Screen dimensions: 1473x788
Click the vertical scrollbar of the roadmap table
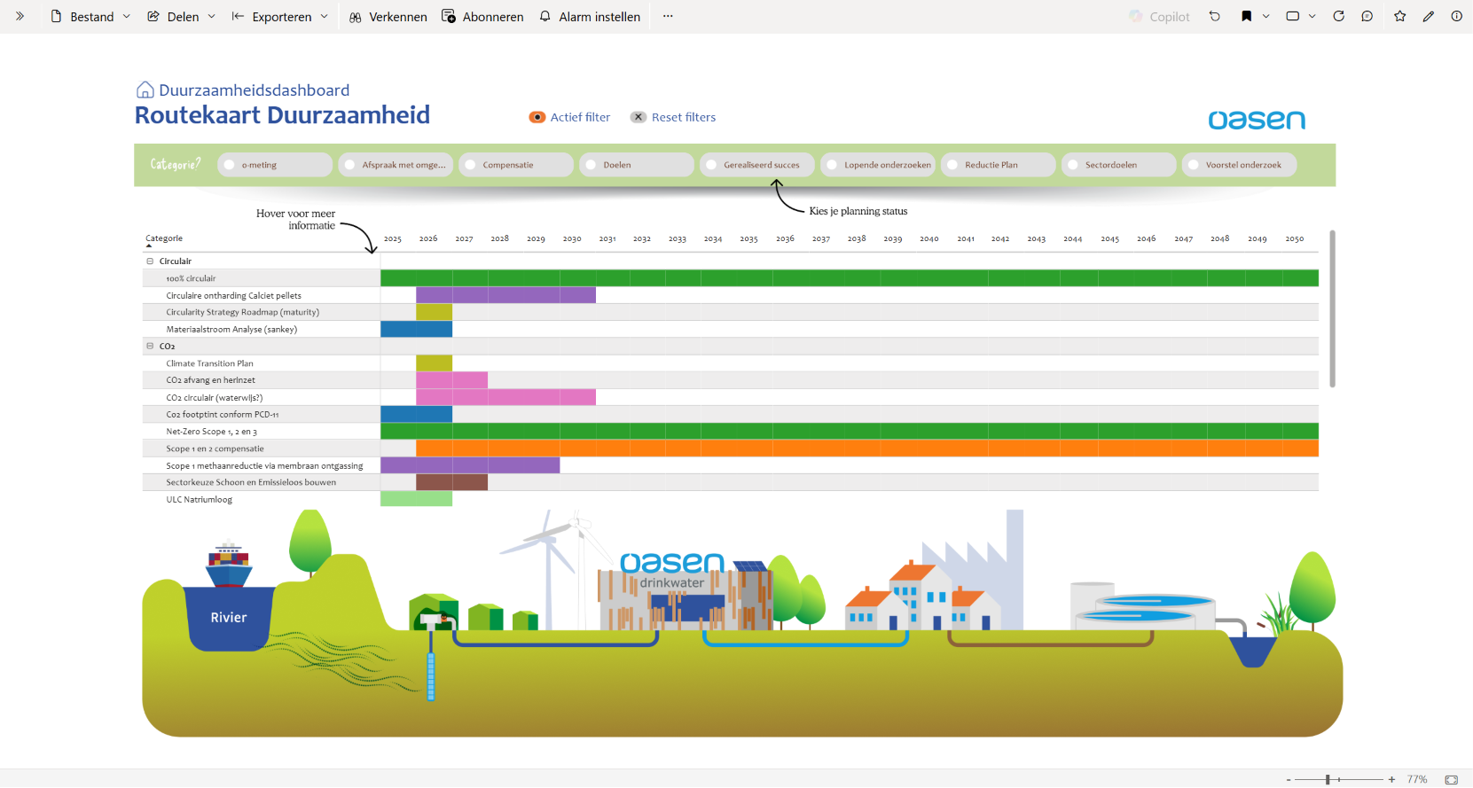[x=1332, y=308]
